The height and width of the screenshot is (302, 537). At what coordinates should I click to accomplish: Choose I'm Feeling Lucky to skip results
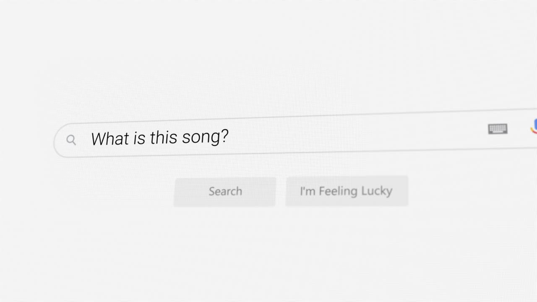pos(347,191)
